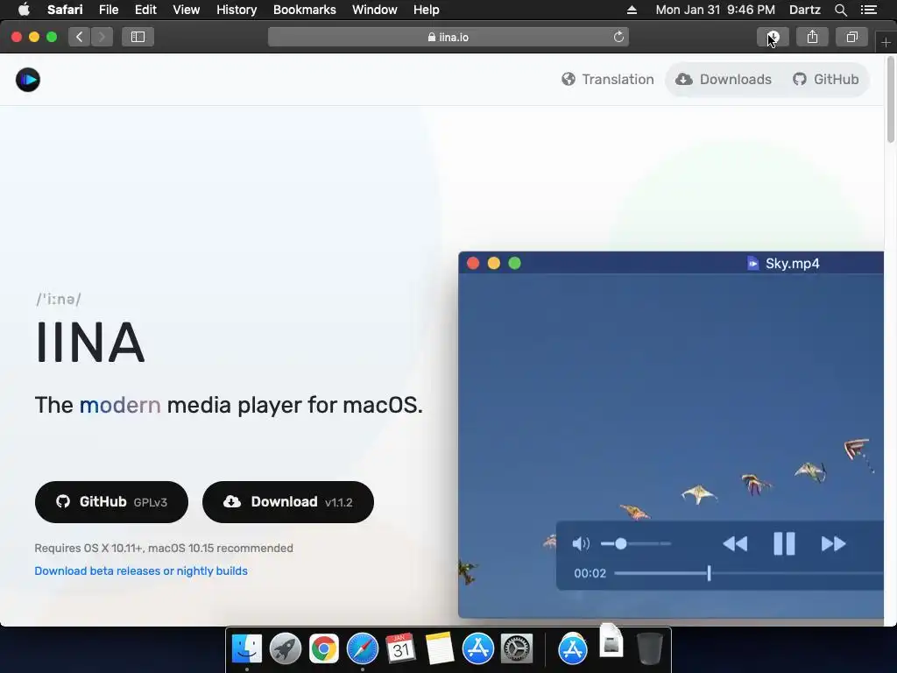The width and height of the screenshot is (897, 673).
Task: Click the eject icon in menu bar
Action: pyautogui.click(x=632, y=10)
